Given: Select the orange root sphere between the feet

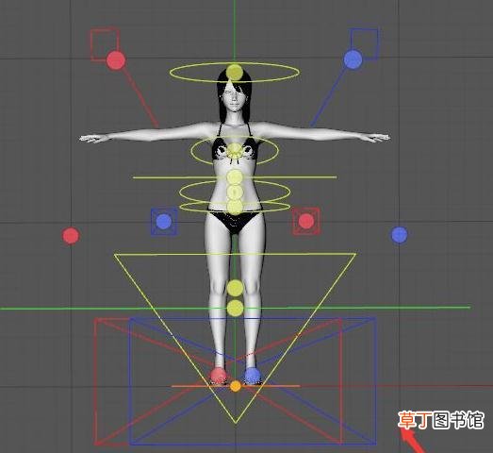Looking at the screenshot, I should (x=235, y=386).
